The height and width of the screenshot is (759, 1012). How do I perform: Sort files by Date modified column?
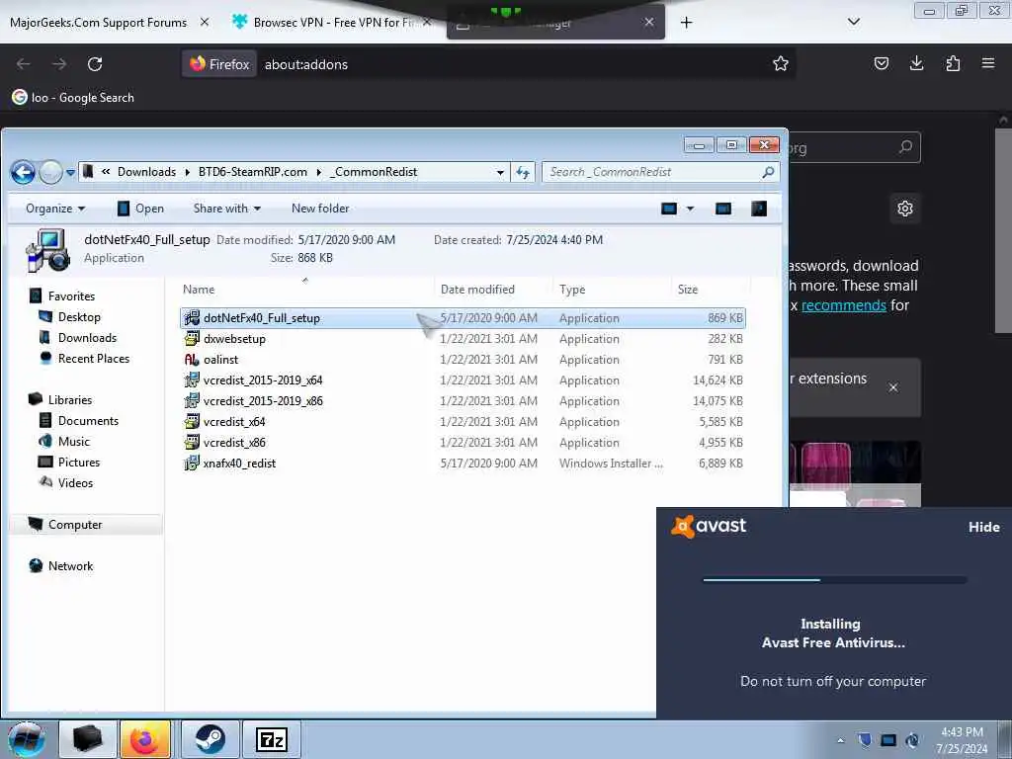tap(477, 290)
